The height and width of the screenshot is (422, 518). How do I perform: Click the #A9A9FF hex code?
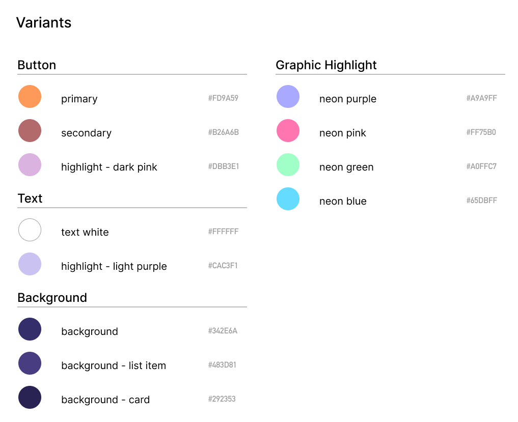481,98
